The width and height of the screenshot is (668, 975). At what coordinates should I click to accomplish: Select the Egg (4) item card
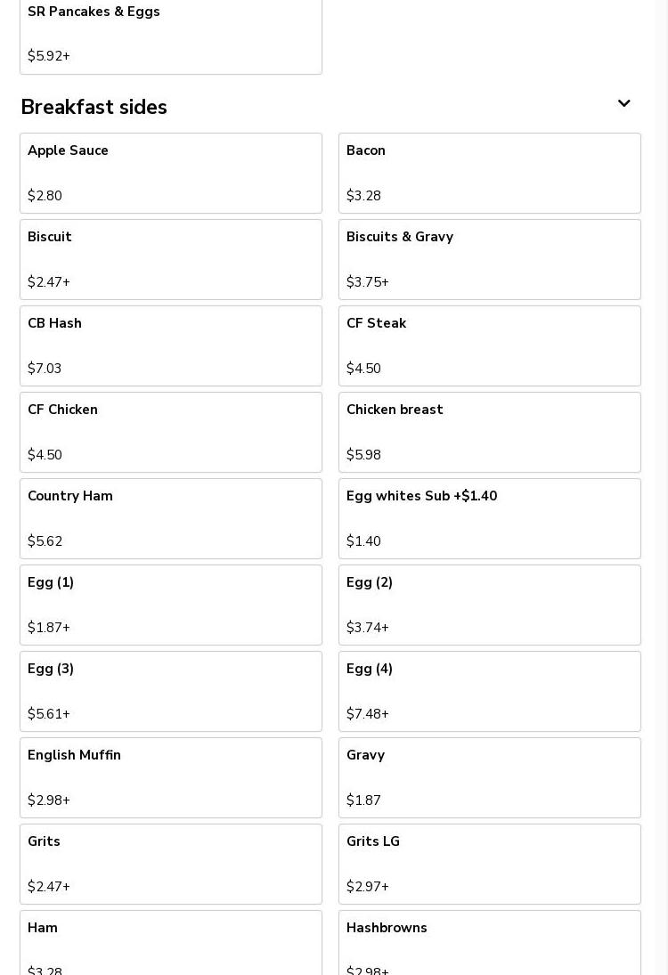490,692
